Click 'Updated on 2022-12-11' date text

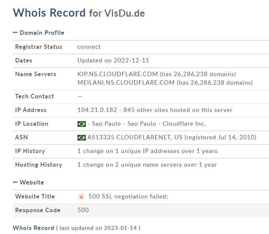[113, 60]
